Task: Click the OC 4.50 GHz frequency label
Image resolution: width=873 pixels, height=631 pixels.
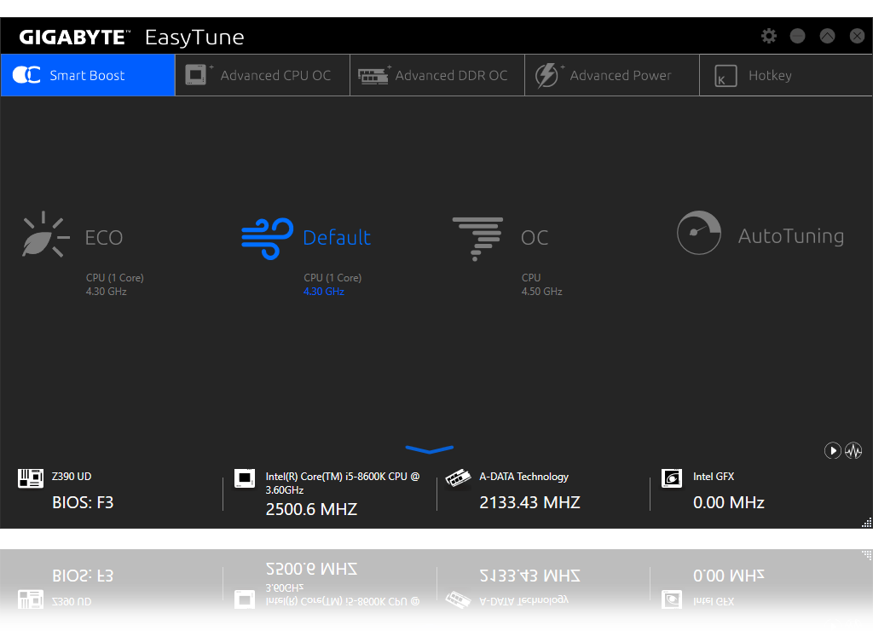Action: coord(541,292)
